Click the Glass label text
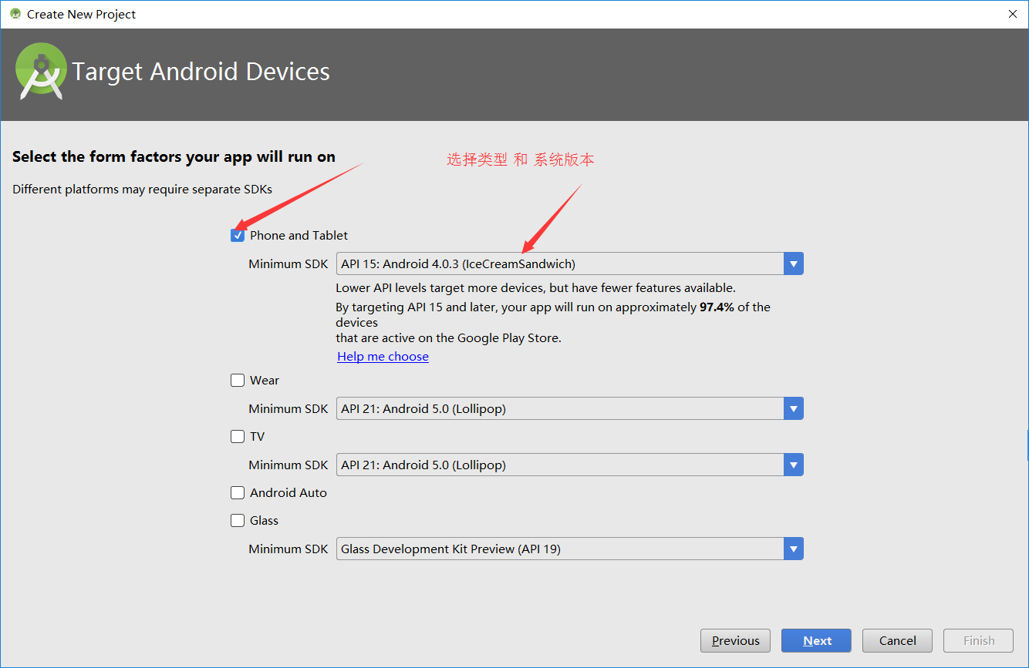Viewport: 1029px width, 668px height. [264, 521]
